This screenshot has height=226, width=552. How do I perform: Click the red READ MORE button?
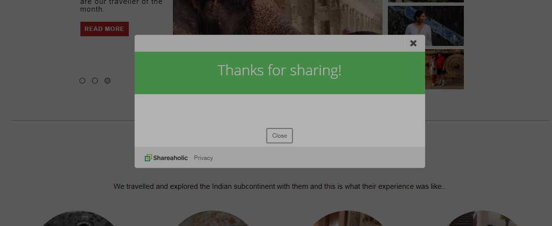click(105, 29)
